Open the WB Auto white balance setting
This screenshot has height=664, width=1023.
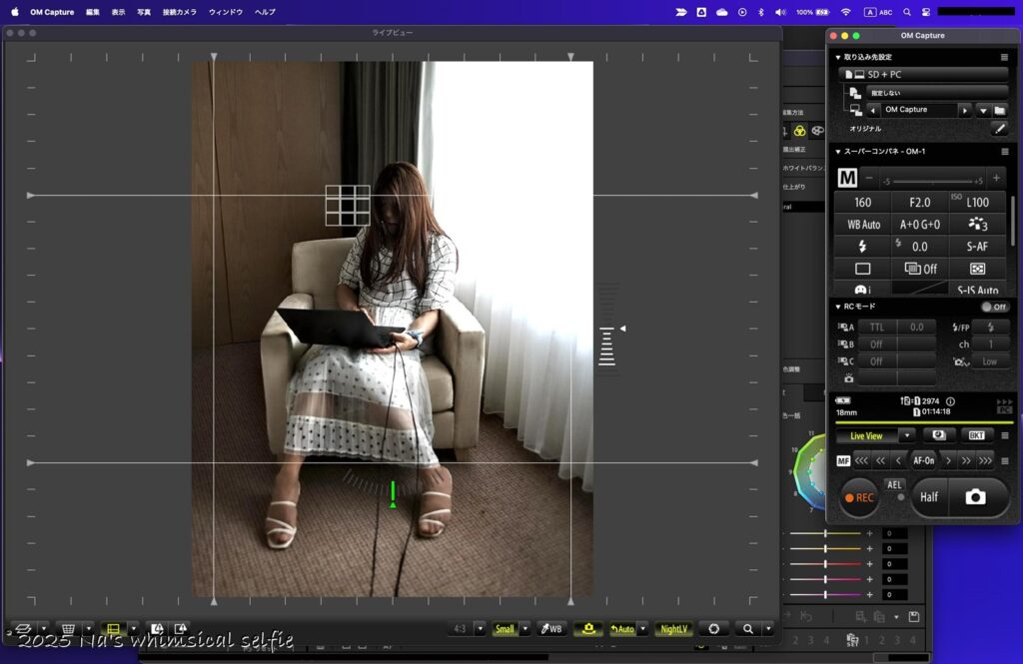click(863, 225)
